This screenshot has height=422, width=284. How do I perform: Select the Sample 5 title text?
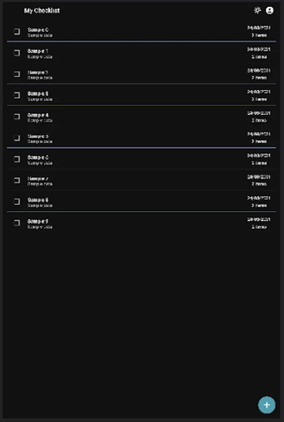point(38,136)
